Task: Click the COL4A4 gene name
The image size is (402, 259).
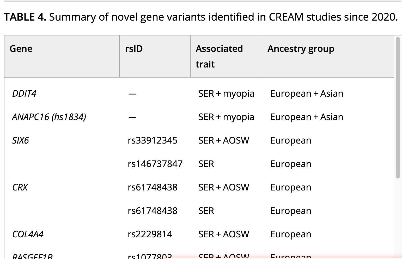Action: 28,234
